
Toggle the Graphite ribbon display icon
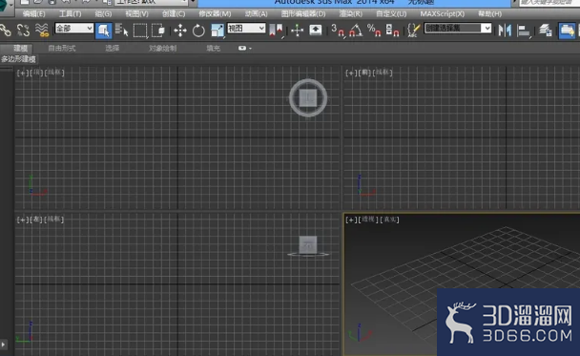[567, 31]
